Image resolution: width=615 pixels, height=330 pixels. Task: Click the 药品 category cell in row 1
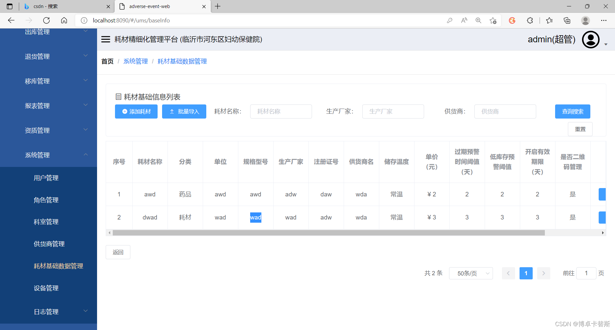click(x=185, y=194)
